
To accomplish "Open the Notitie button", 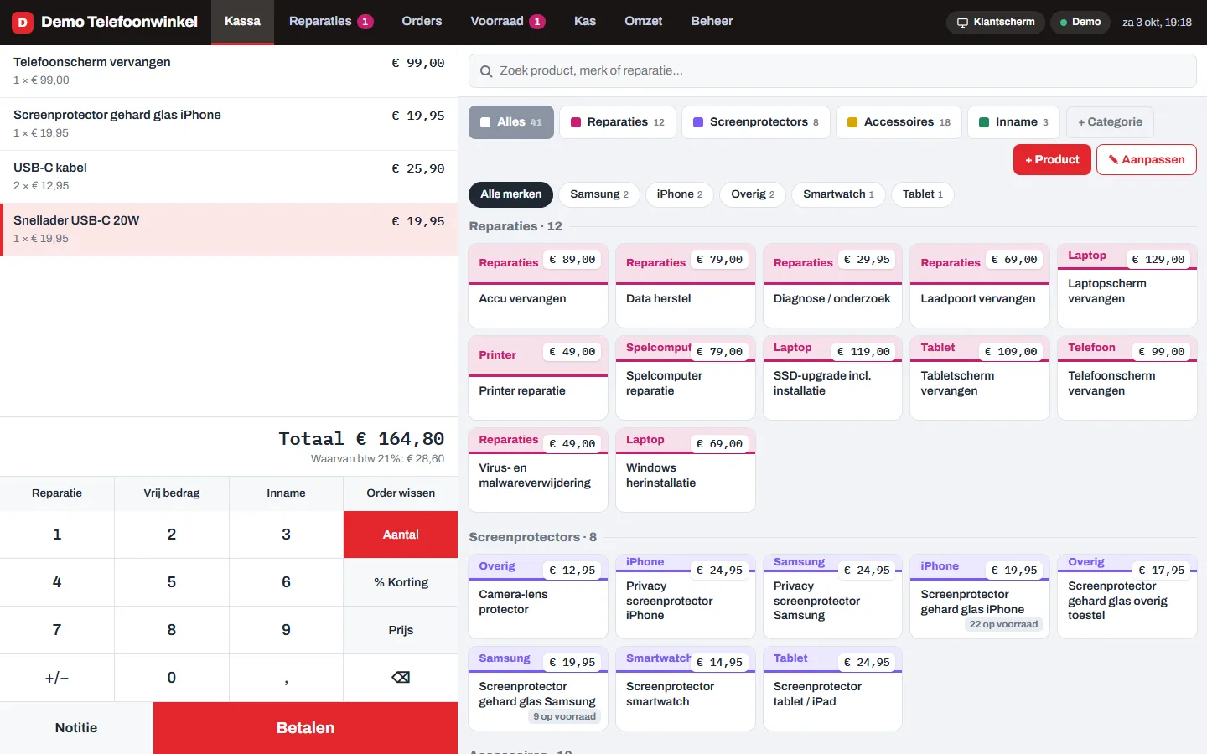I will [x=76, y=728].
